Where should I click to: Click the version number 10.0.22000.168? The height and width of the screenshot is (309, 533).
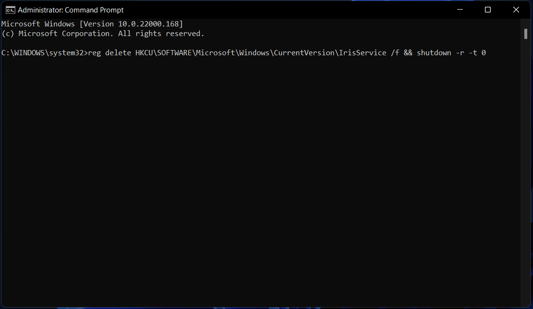click(x=148, y=24)
